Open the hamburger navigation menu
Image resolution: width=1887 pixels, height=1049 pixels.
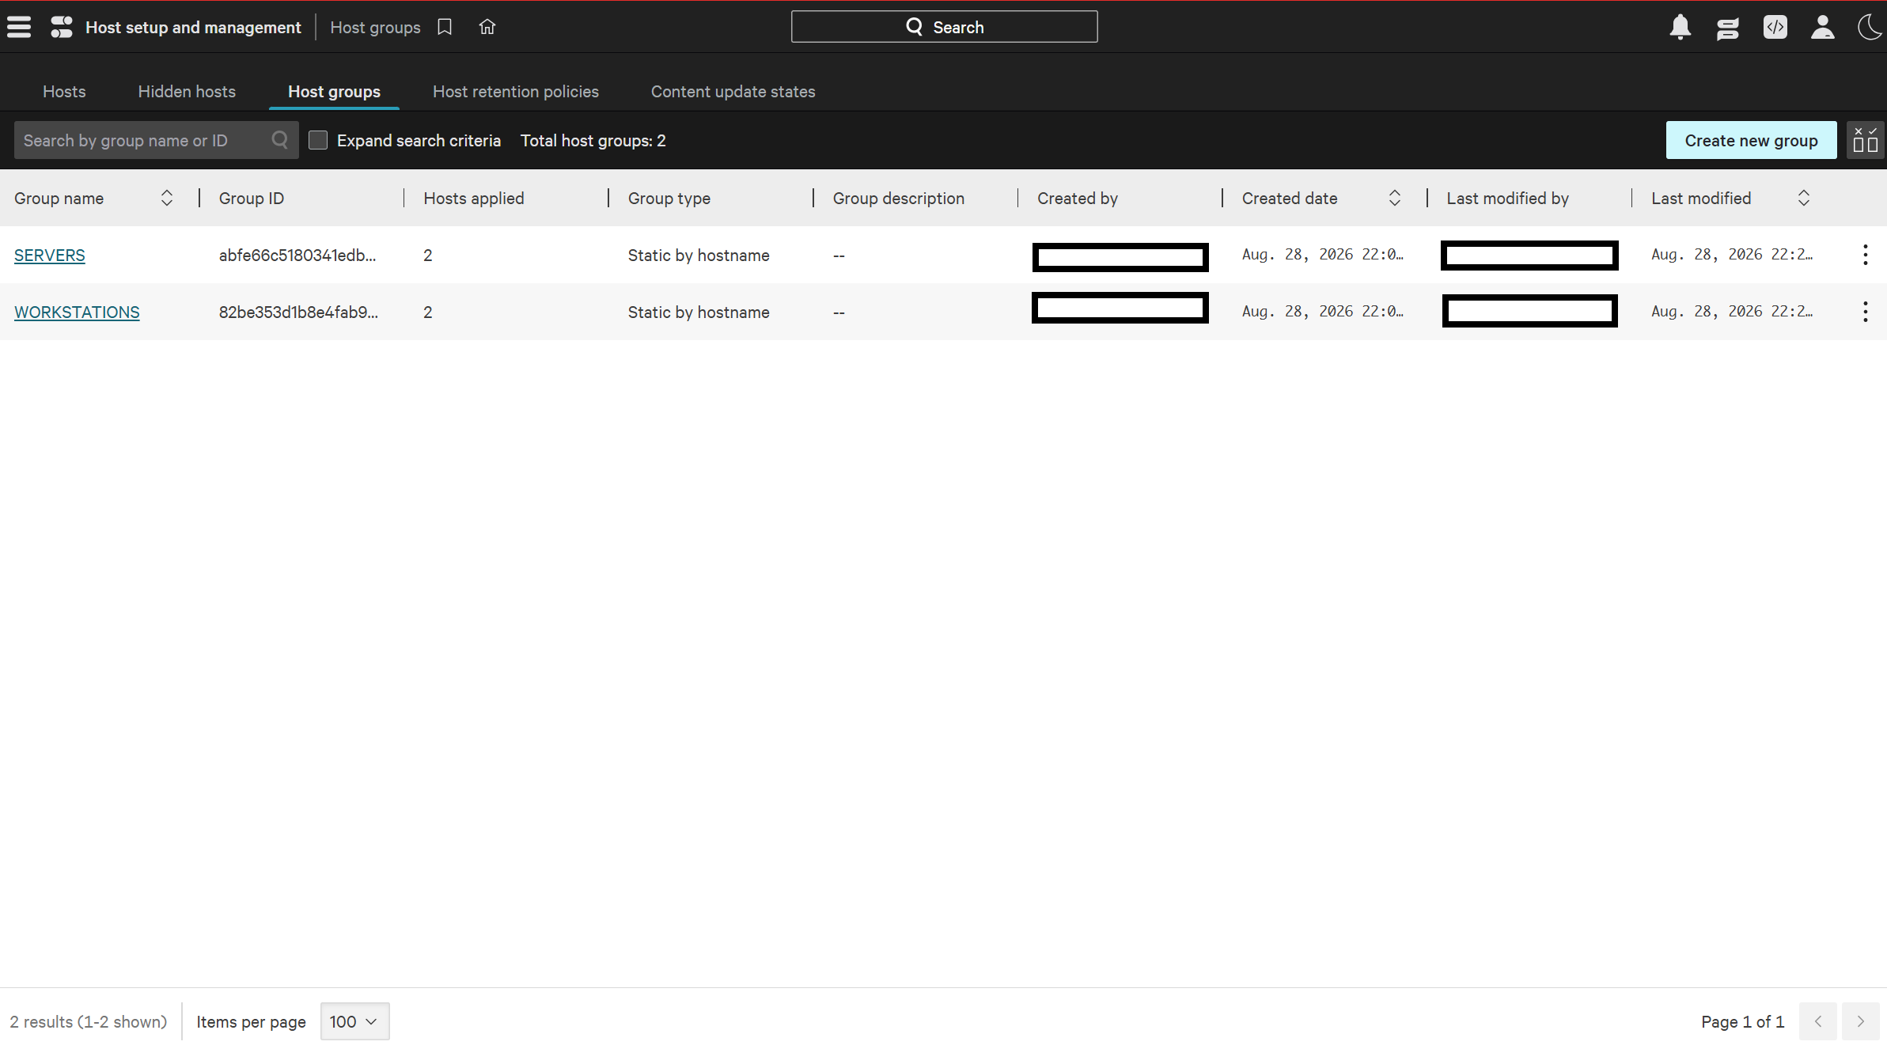tap(19, 27)
